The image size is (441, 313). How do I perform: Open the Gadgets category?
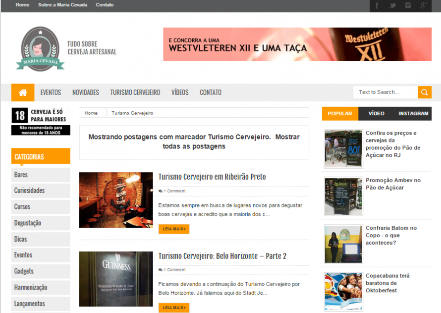point(41,271)
